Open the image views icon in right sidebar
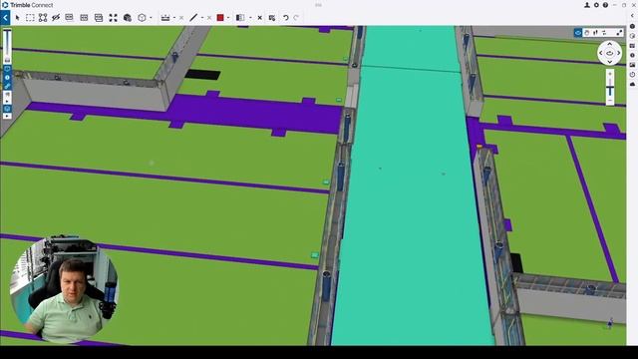This screenshot has width=638, height=359. 632,65
